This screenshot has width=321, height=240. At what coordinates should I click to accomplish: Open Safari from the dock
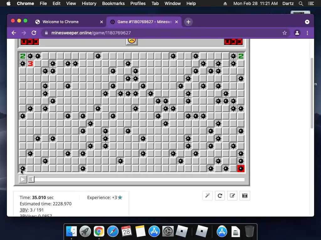click(113, 232)
